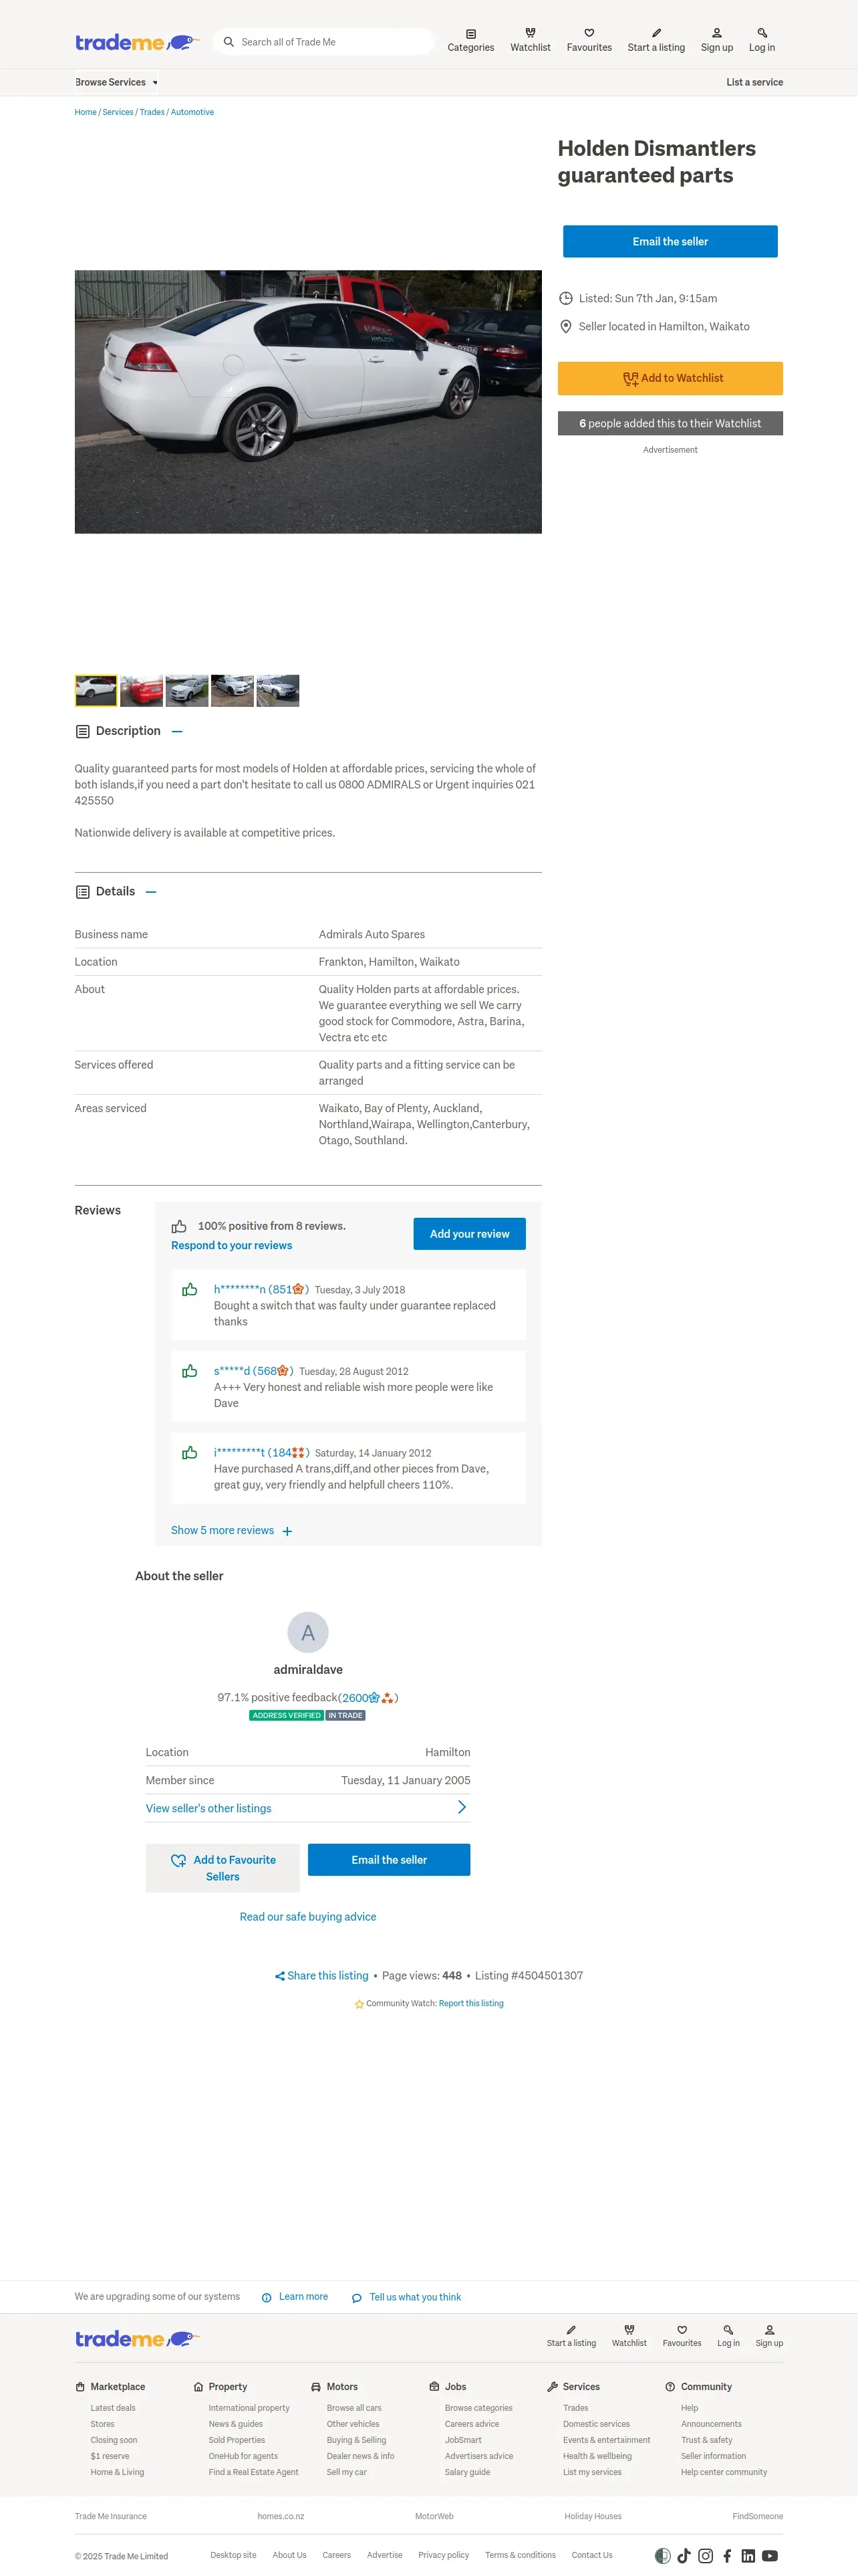Open Favourites heart icon in top header
The width and height of the screenshot is (858, 2576).
coord(589,33)
